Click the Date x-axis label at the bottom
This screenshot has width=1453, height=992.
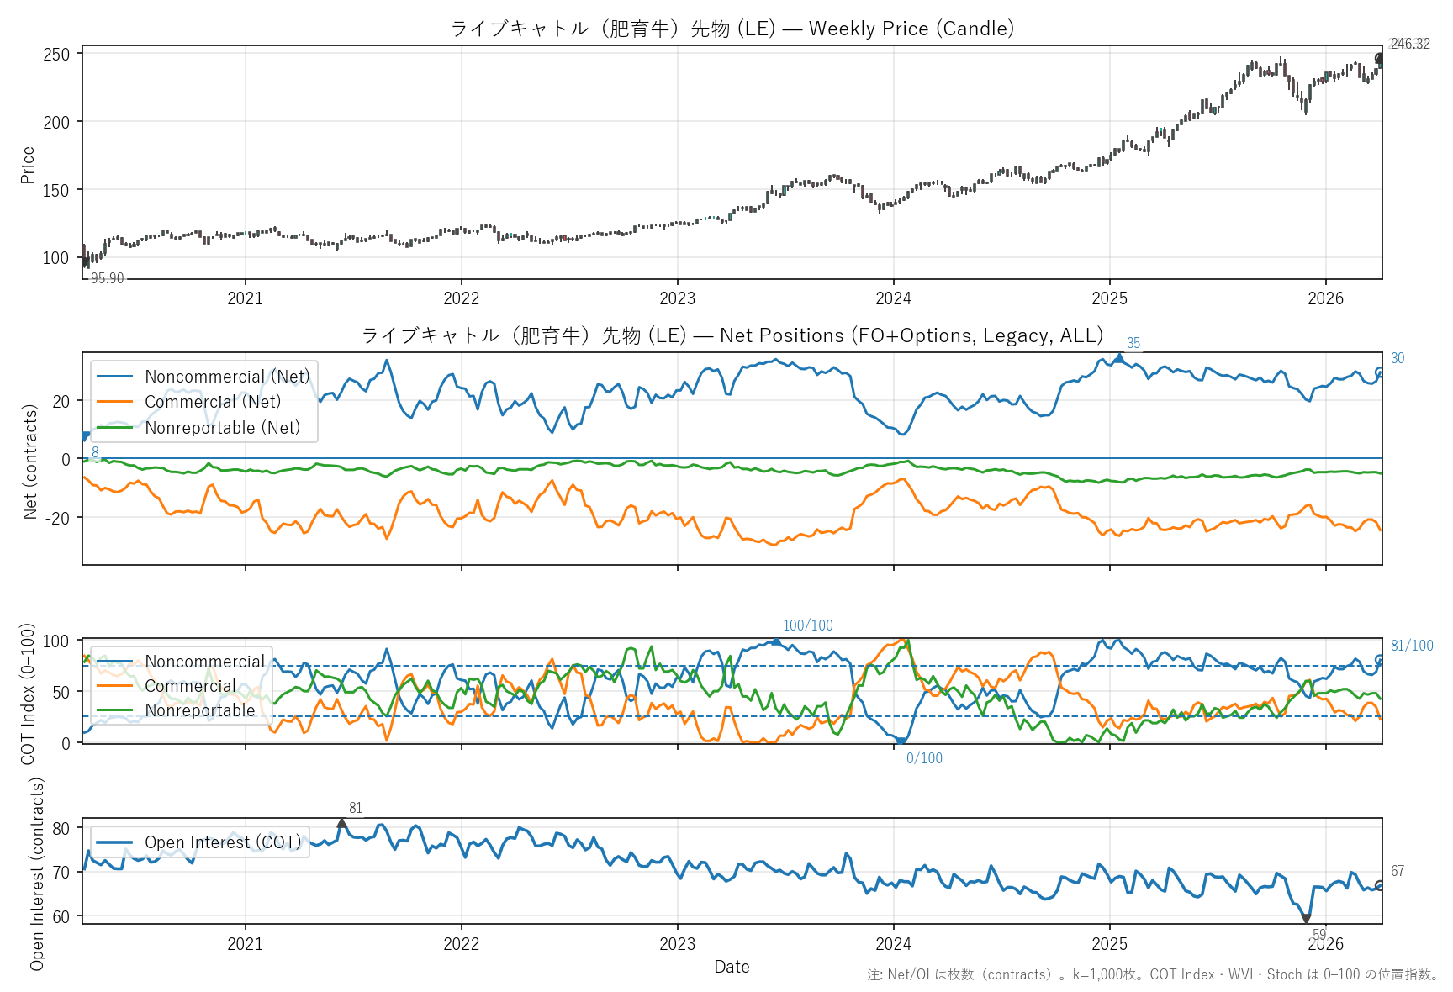coord(732,967)
